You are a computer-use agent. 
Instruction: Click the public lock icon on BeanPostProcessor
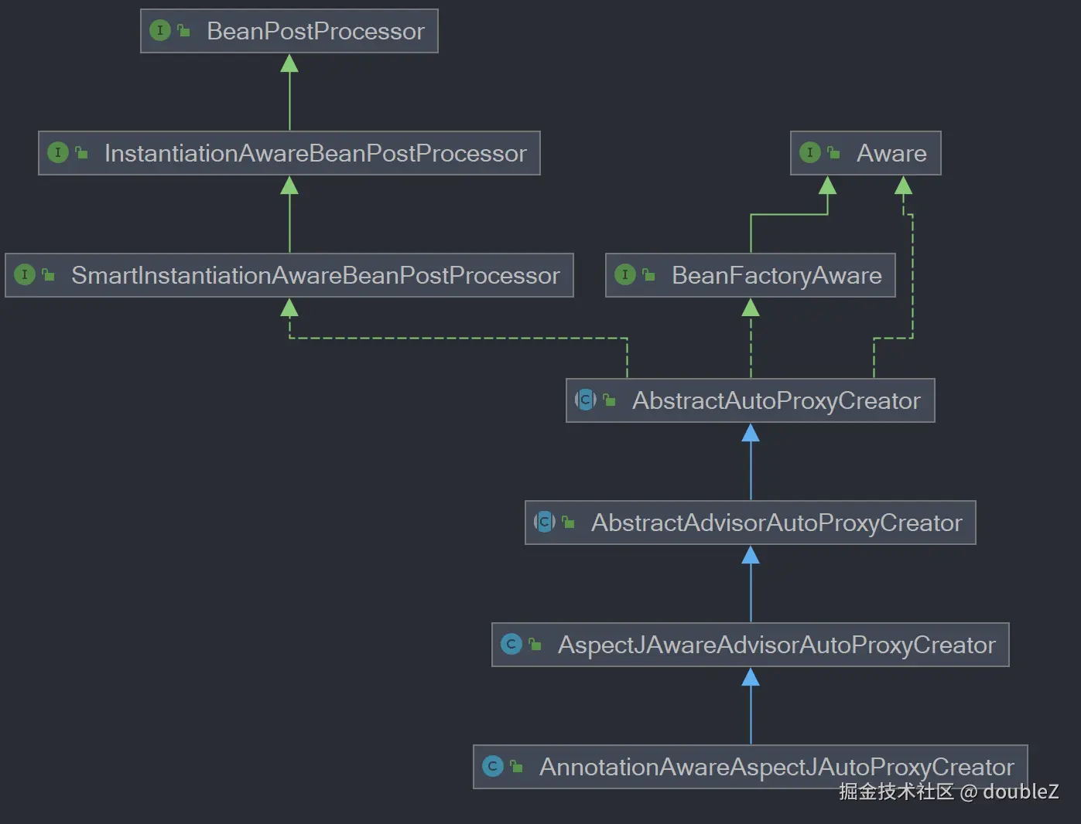(x=183, y=31)
